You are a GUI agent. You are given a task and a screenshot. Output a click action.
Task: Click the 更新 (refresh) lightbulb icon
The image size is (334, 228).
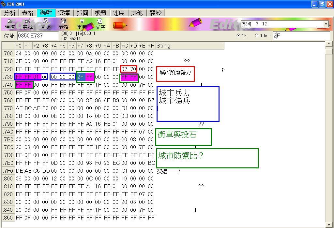[x=82, y=24]
